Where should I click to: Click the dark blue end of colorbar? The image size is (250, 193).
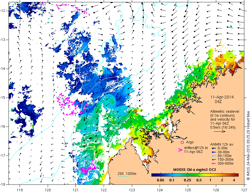click(153, 175)
